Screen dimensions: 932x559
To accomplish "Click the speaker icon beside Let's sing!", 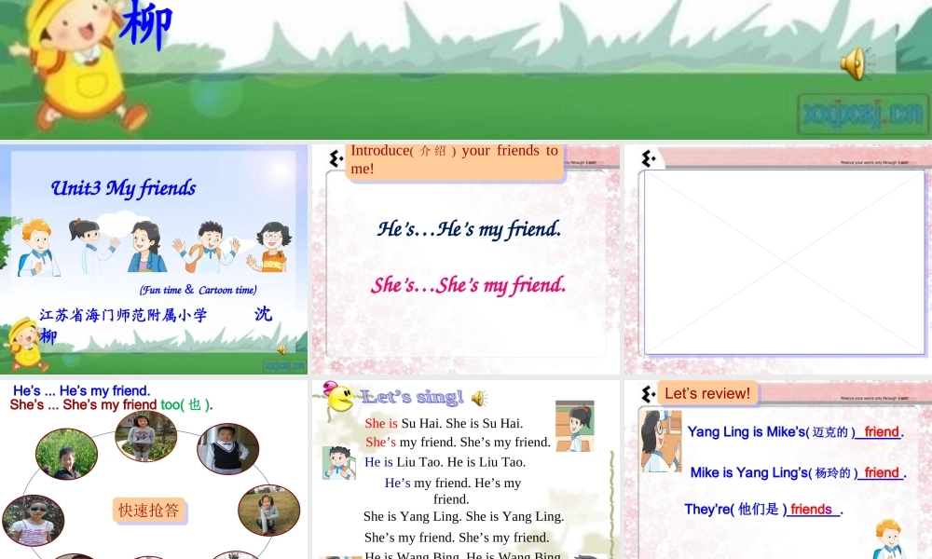I will 479,398.
